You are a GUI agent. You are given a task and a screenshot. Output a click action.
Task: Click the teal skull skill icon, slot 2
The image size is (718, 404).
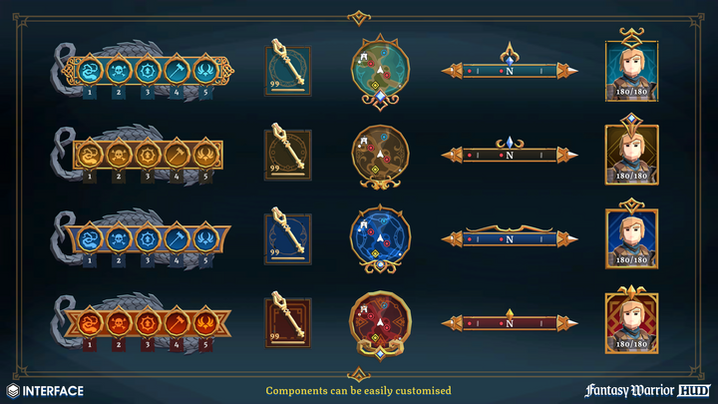point(118,71)
